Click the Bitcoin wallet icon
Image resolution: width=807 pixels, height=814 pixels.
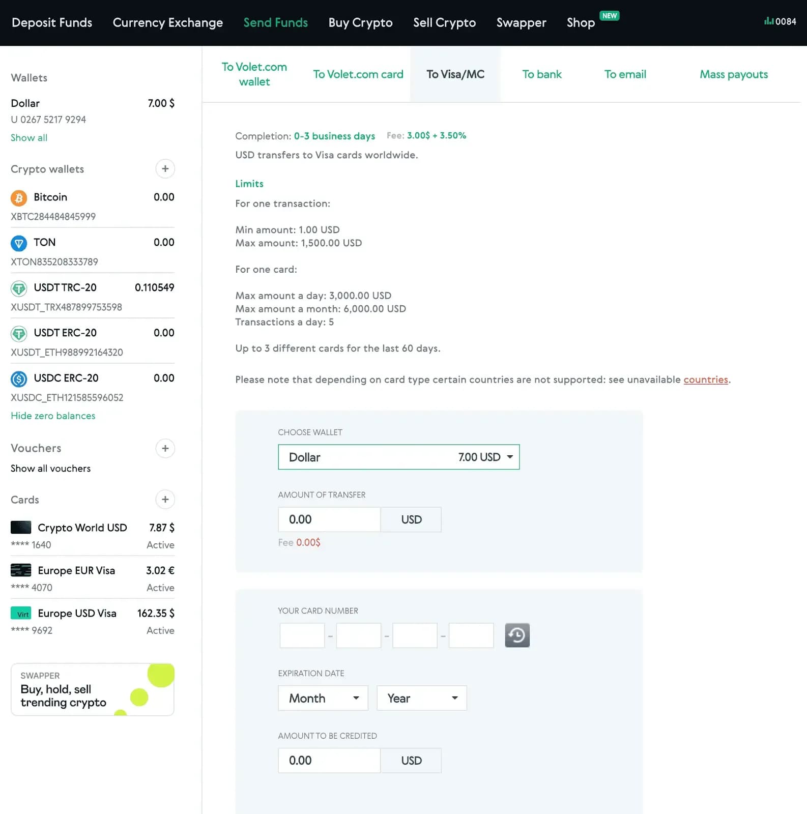pos(19,198)
